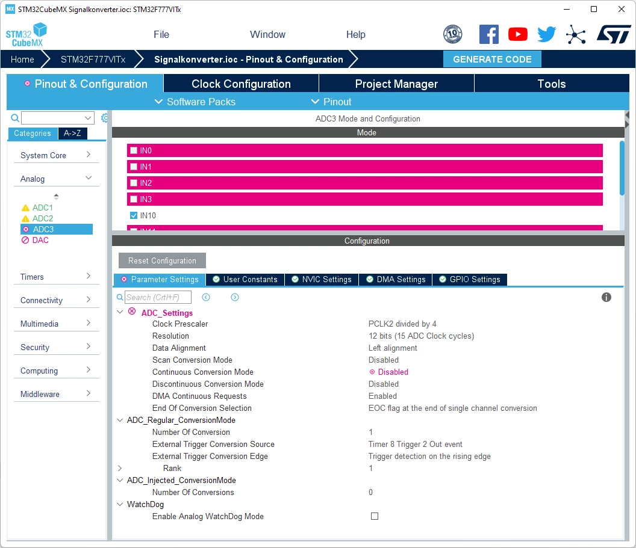
Task: Open the GPIO Settings tab
Action: coord(470,280)
